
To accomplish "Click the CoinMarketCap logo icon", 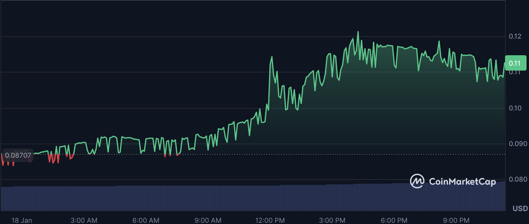I will pyautogui.click(x=417, y=181).
